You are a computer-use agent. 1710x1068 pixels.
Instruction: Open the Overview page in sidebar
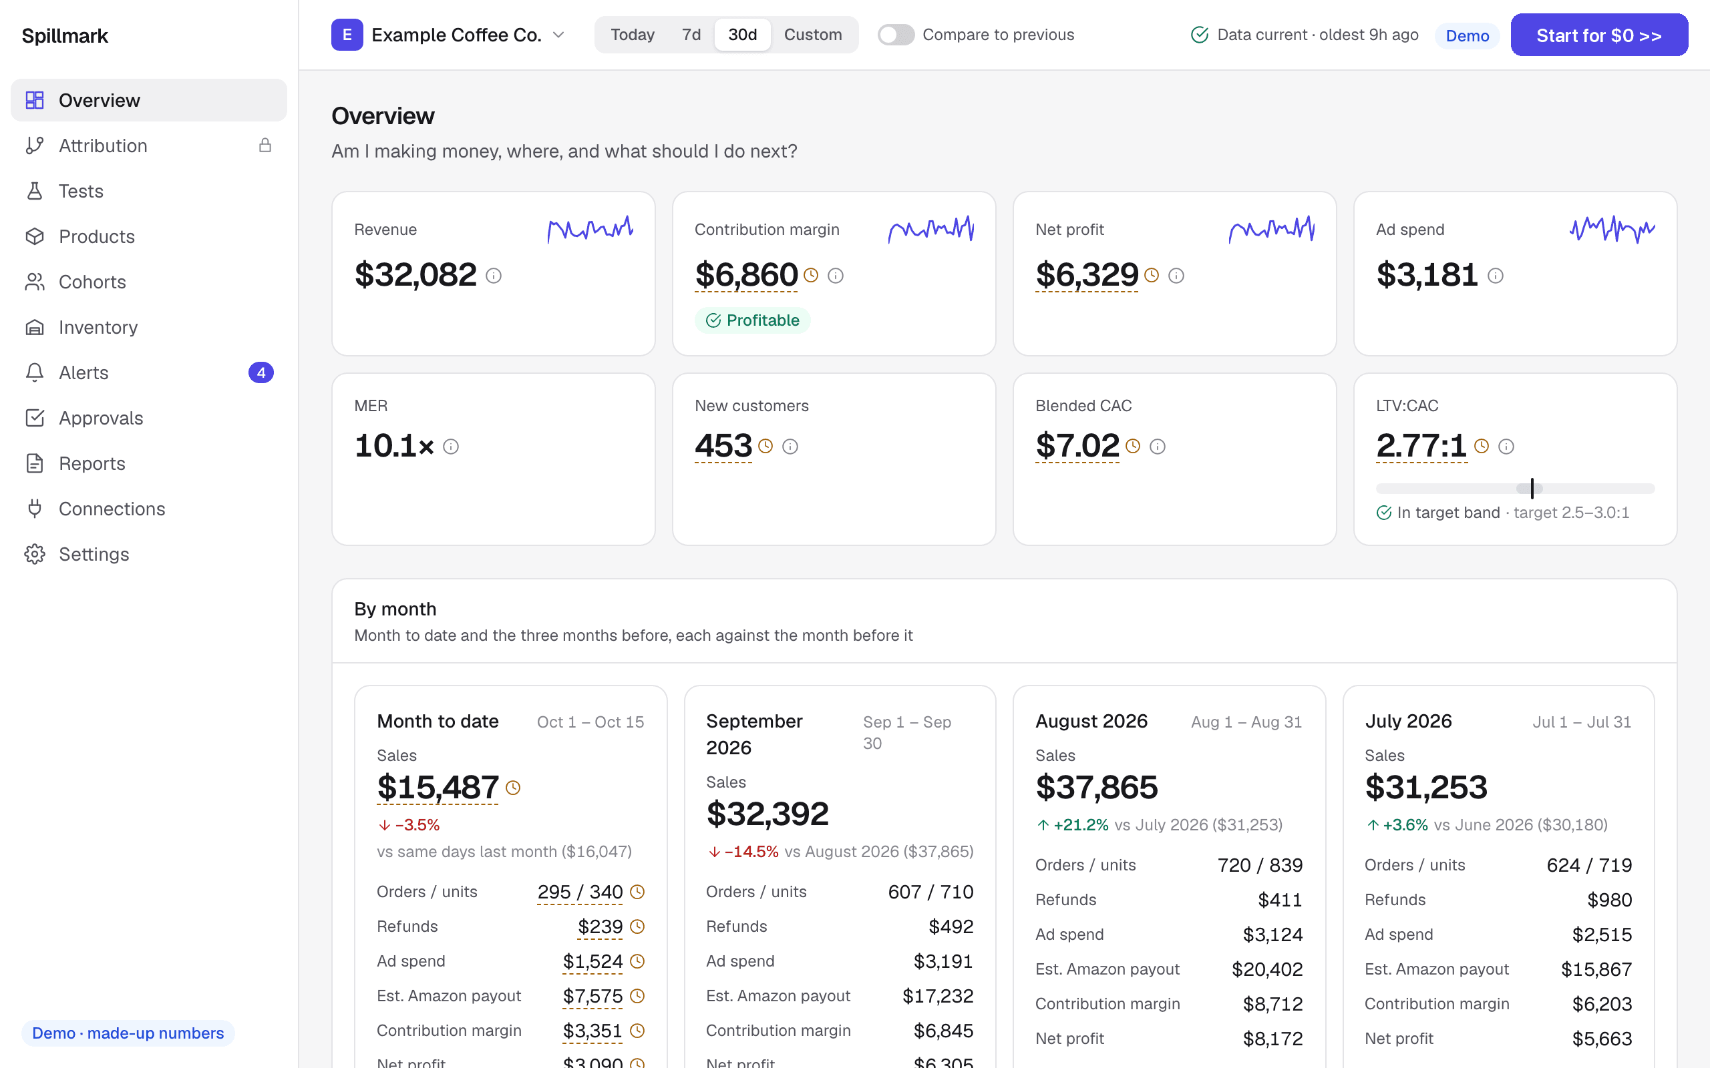148,100
